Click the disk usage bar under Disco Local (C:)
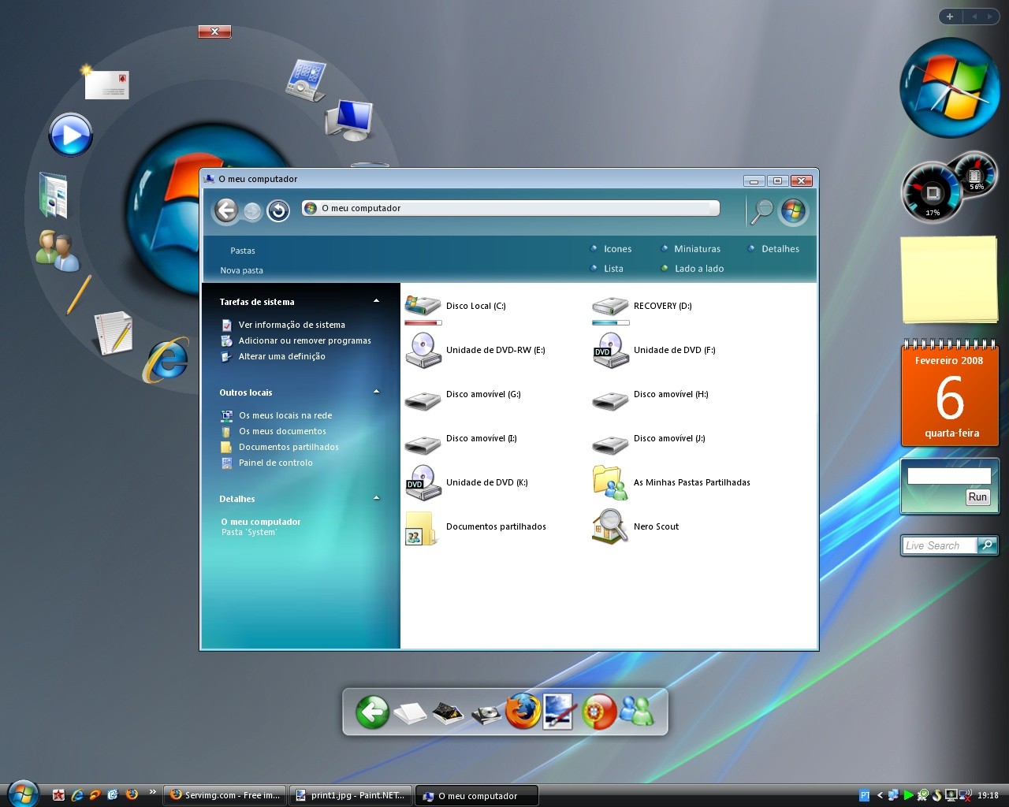This screenshot has width=1009, height=807. click(423, 323)
